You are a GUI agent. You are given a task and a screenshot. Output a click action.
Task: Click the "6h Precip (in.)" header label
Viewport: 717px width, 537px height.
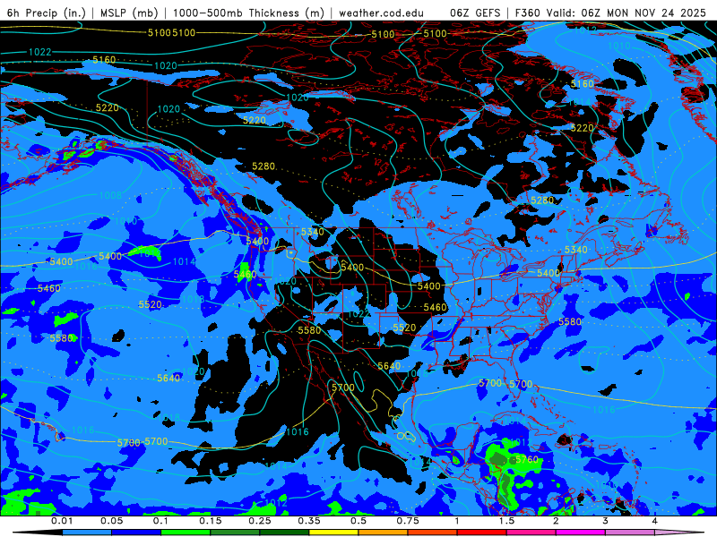[47, 13]
